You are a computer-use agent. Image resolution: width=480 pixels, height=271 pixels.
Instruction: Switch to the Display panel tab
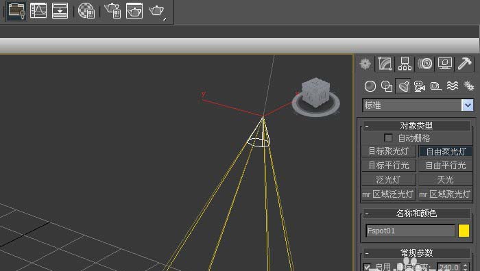pyautogui.click(x=445, y=64)
